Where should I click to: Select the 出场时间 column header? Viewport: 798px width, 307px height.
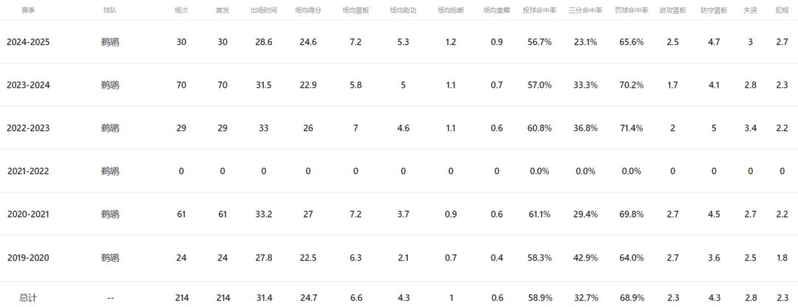(264, 11)
